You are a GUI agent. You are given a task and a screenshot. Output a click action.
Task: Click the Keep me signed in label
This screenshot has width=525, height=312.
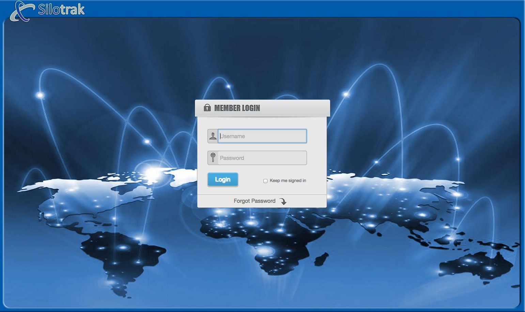(288, 181)
